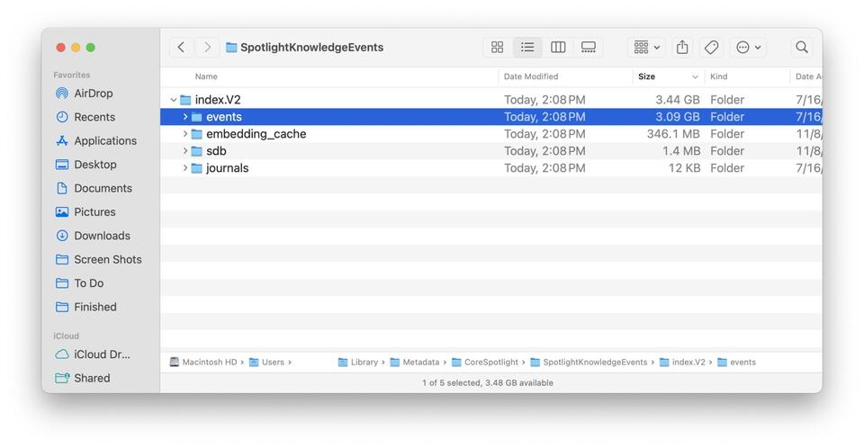The width and height of the screenshot is (864, 448).
Task: Expand the embedding_cache folder
Action: [x=185, y=134]
